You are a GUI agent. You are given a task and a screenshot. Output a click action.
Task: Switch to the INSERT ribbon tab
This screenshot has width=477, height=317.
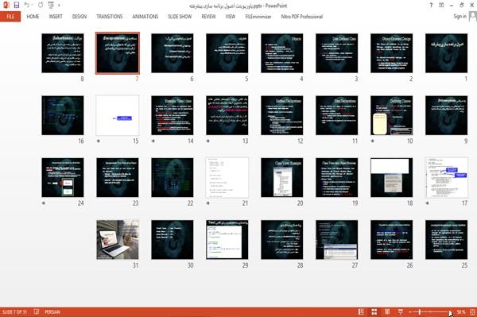click(x=56, y=17)
